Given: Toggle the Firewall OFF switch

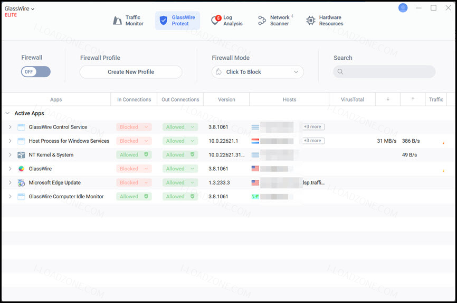Looking at the screenshot, I should click(35, 71).
